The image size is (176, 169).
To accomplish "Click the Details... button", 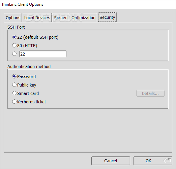I will pos(150,93).
